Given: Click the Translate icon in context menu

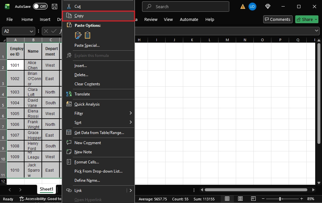Looking at the screenshot, I should (69, 94).
